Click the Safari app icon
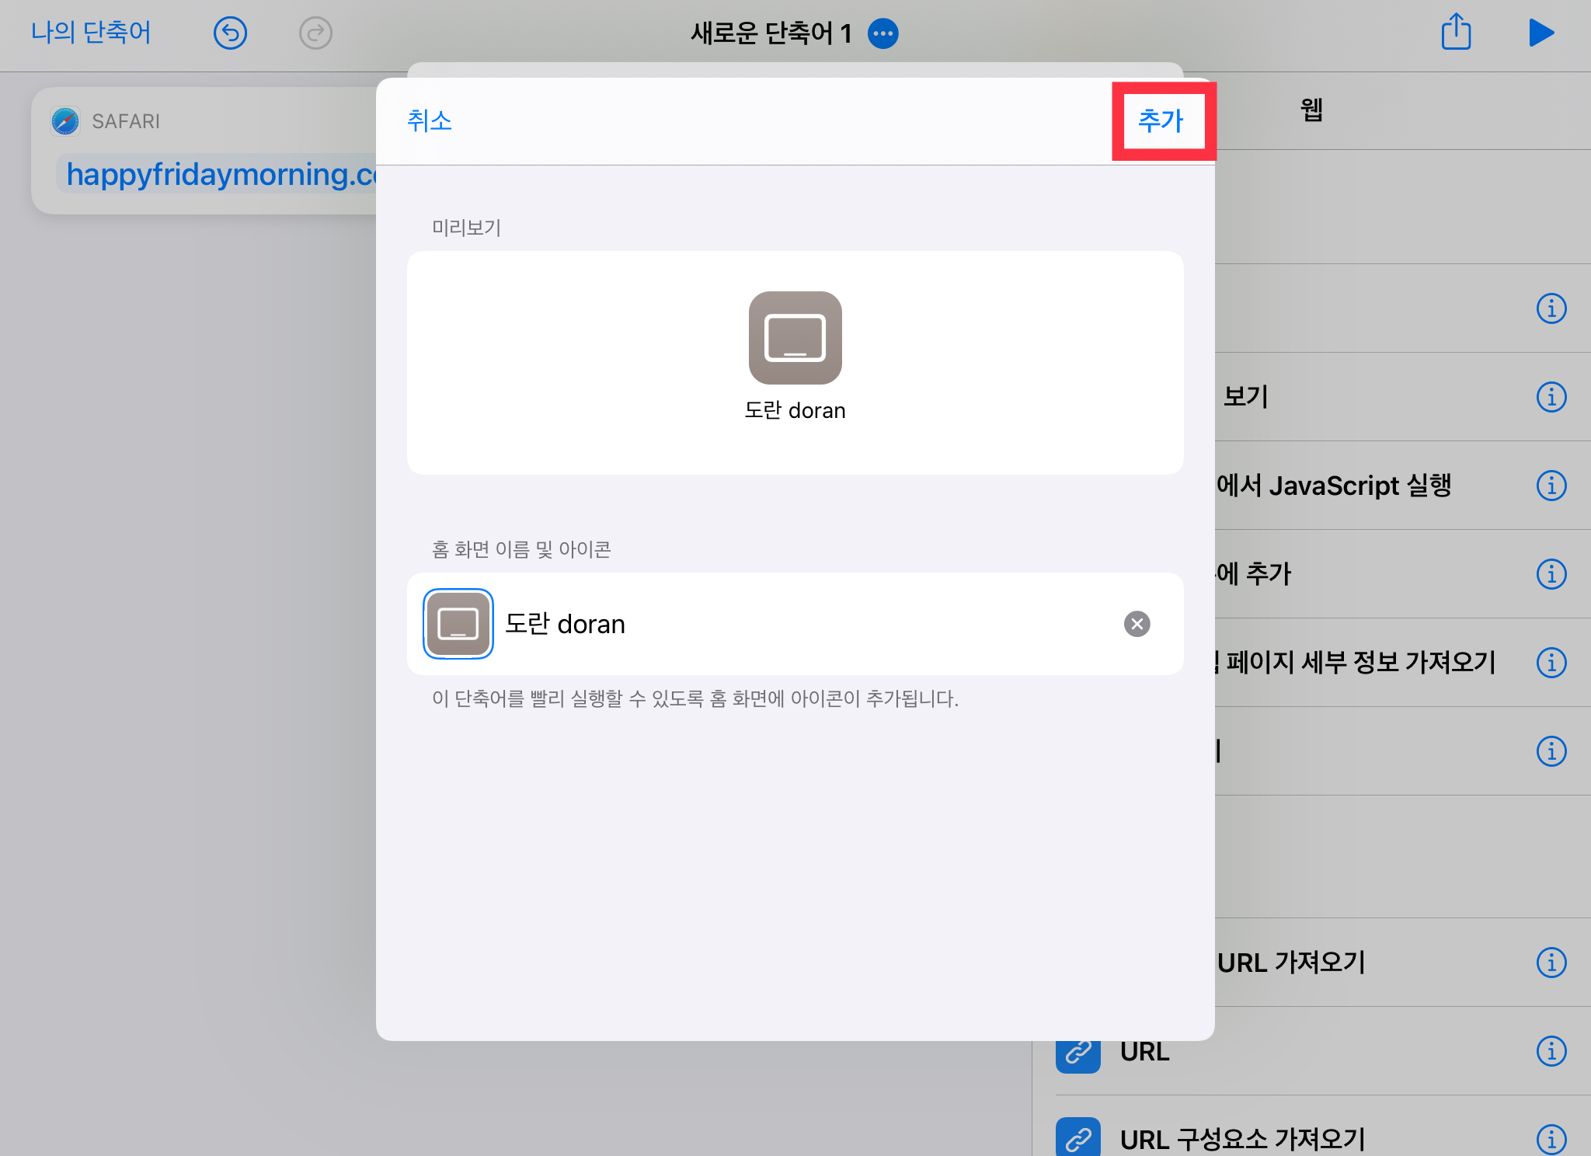This screenshot has width=1591, height=1156. [x=65, y=121]
